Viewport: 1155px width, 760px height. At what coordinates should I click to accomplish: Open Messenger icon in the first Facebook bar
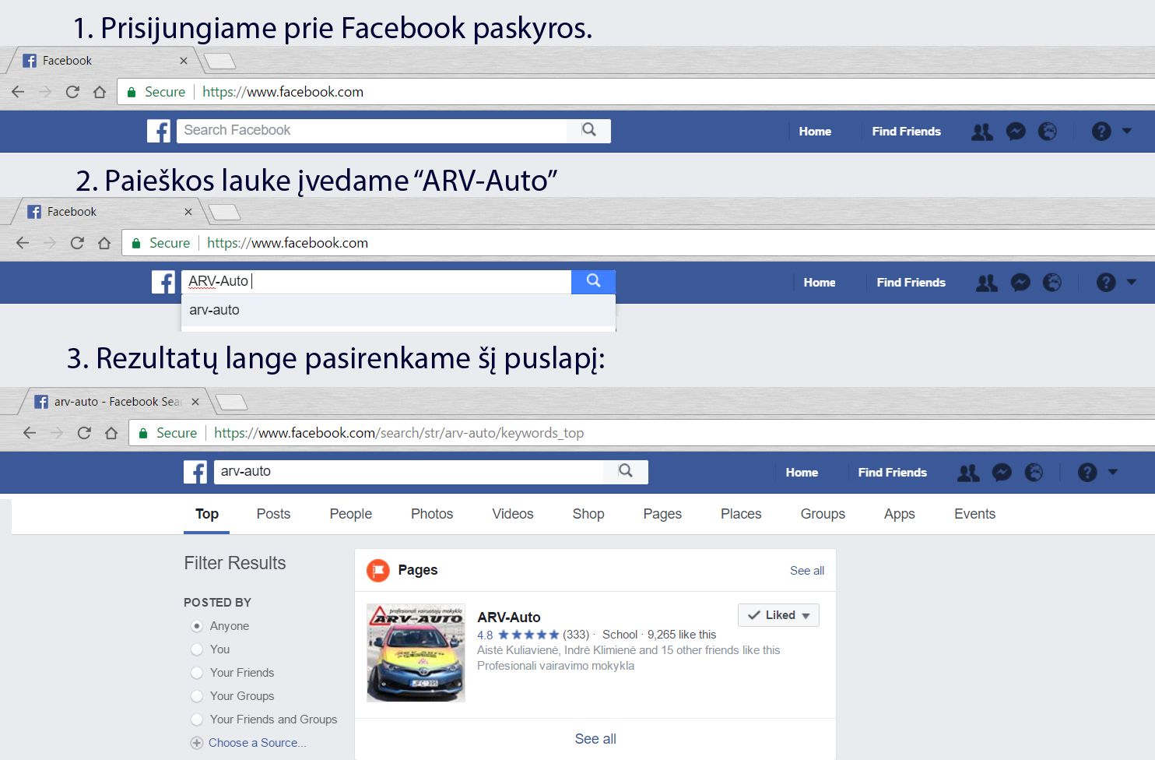click(1016, 132)
